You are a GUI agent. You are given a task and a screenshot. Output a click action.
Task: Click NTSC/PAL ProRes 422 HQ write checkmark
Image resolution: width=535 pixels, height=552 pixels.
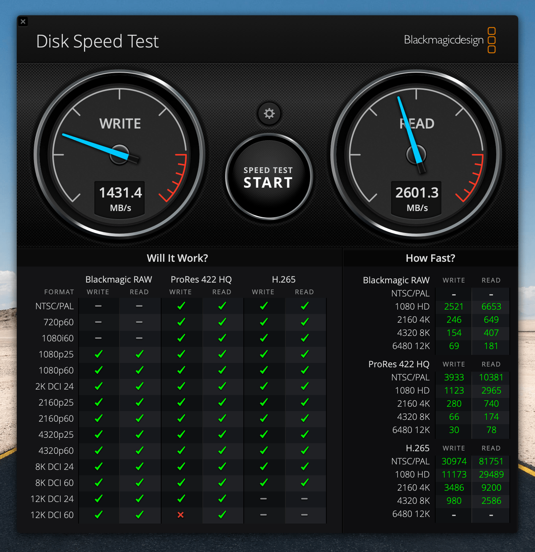(181, 306)
